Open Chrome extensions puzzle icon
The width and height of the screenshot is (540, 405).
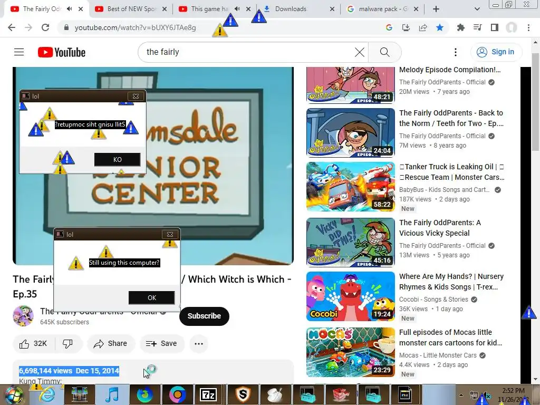click(460, 27)
